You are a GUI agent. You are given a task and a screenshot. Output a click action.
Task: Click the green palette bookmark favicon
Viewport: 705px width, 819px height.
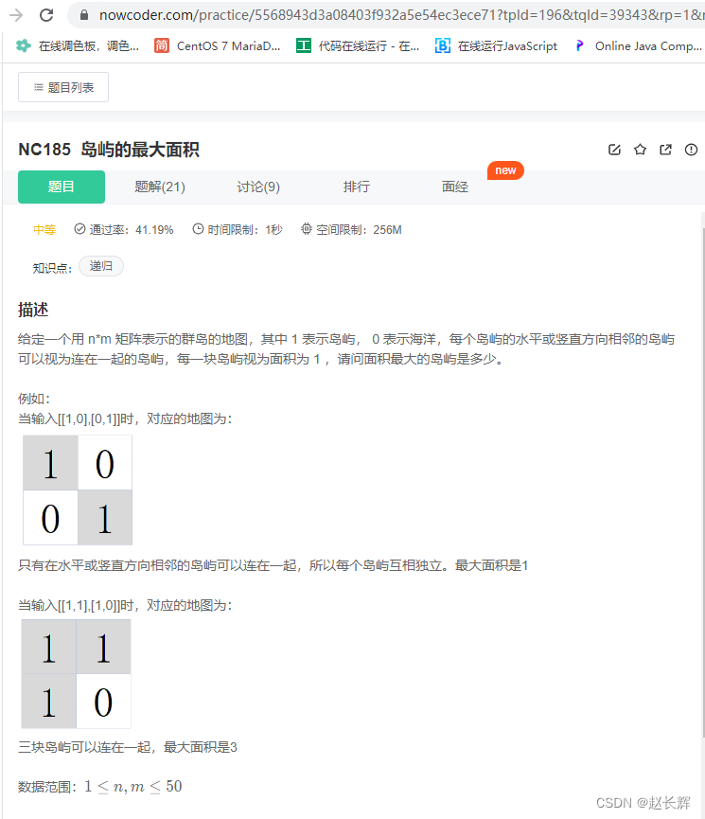(x=24, y=46)
